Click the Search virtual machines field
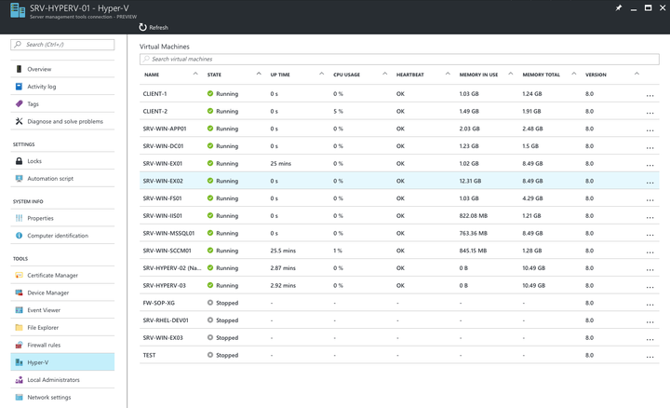This screenshot has width=670, height=408. click(399, 59)
